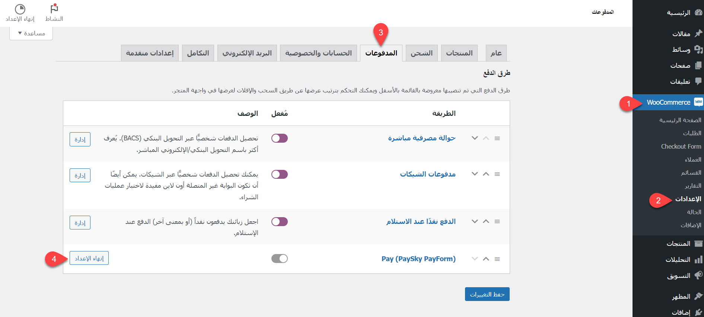Click the Dashboard gauge icon in sidebar

click(x=698, y=13)
